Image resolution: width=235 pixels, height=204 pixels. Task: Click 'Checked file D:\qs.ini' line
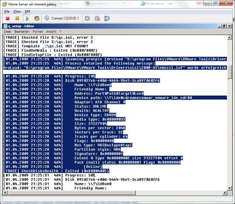point(48,37)
